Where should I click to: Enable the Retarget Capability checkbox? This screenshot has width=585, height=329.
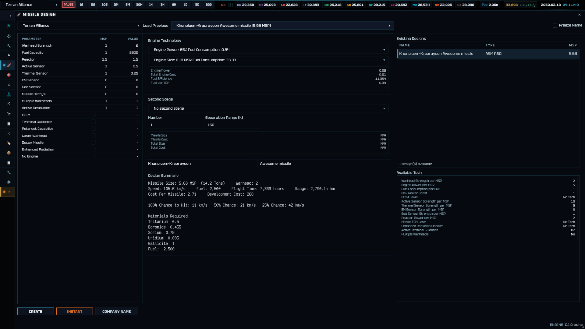click(x=94, y=129)
